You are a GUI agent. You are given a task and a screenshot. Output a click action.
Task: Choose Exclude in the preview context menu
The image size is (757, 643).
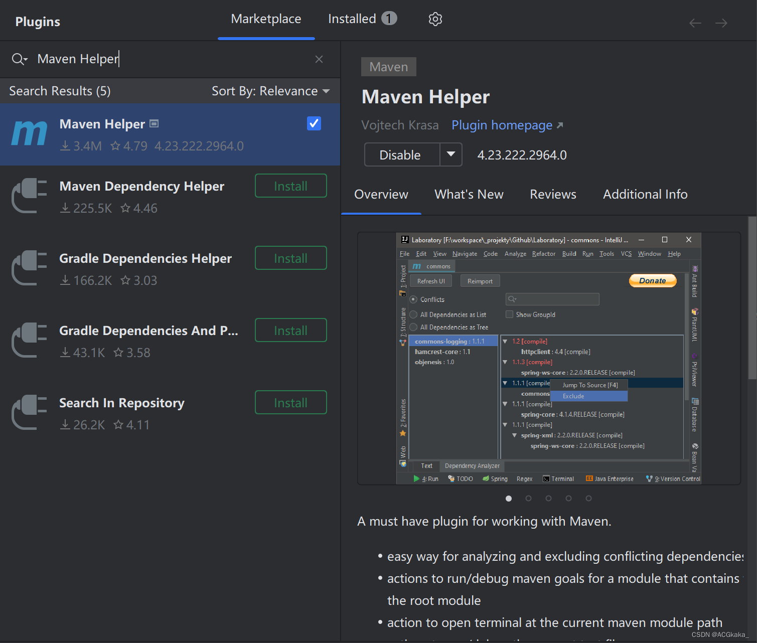tap(589, 396)
